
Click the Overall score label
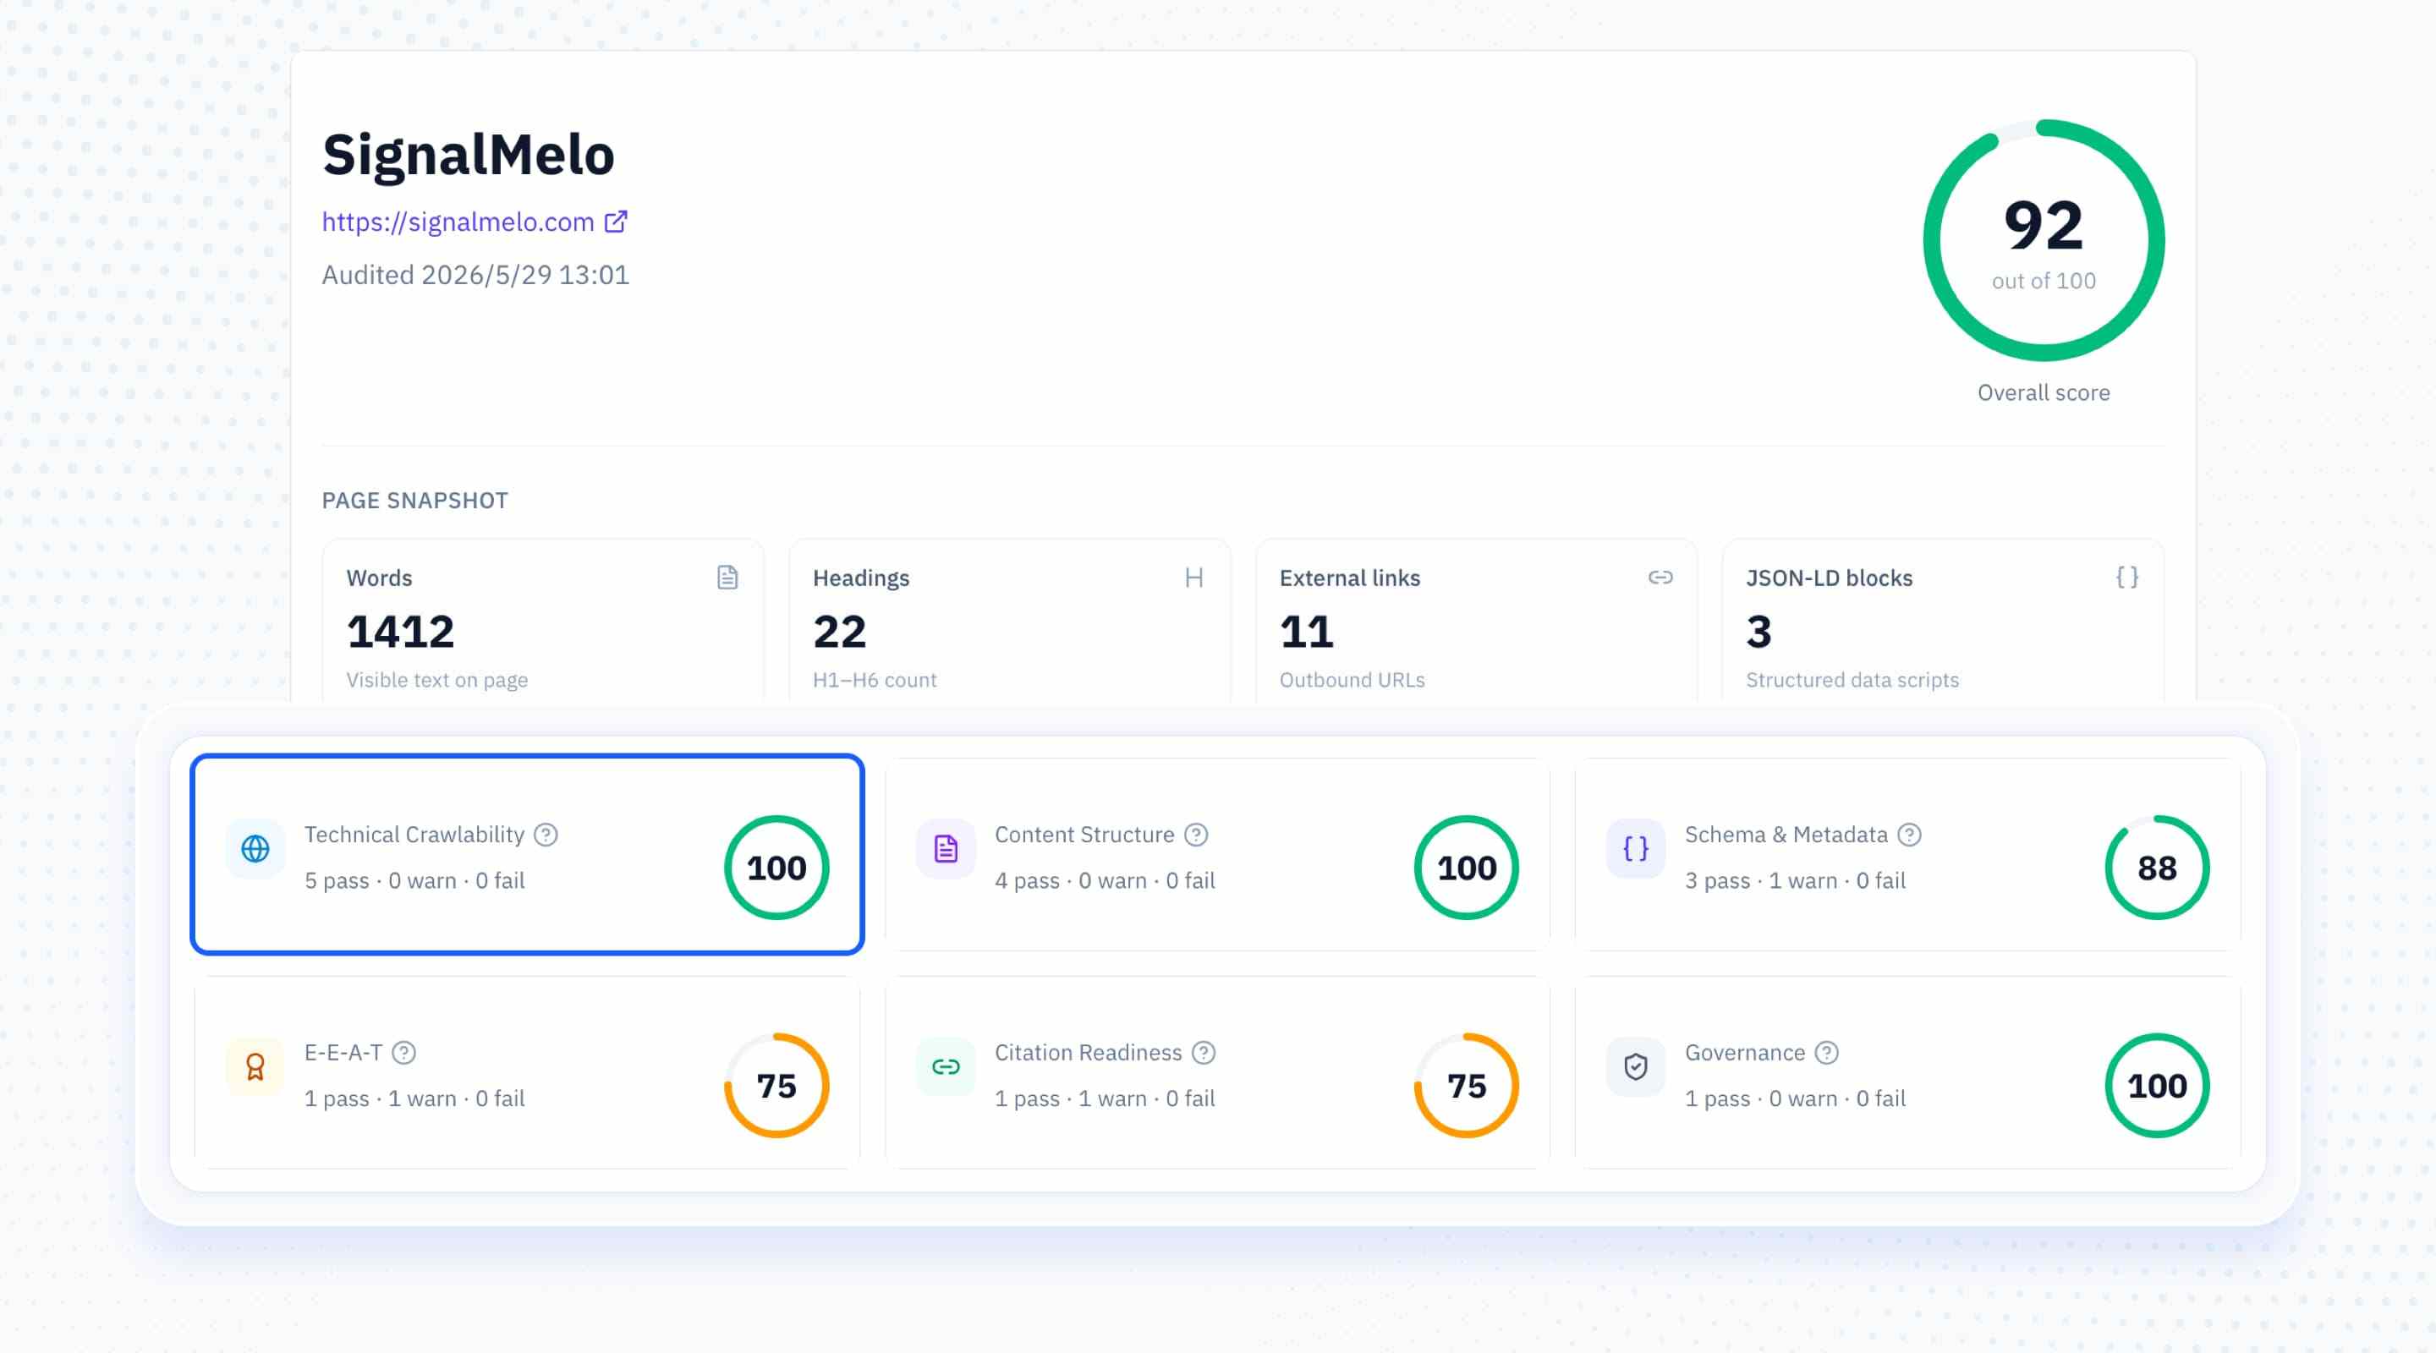pos(2044,392)
